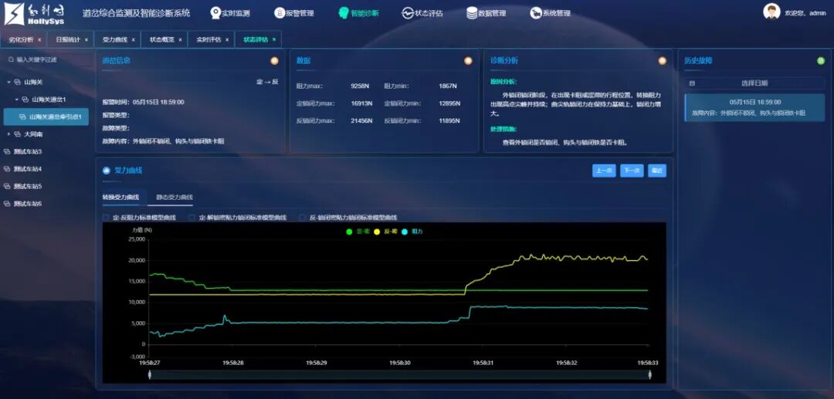Viewport: 834px width, 399px height.
Task: Open 系统管理 in the top navigation
Action: coord(550,13)
